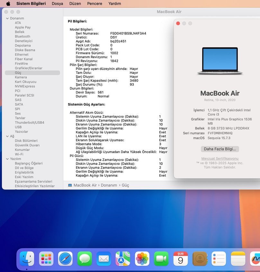260x272 pixels.
Task: Open the Calendar showing ŞUB 9
Action: point(180,259)
